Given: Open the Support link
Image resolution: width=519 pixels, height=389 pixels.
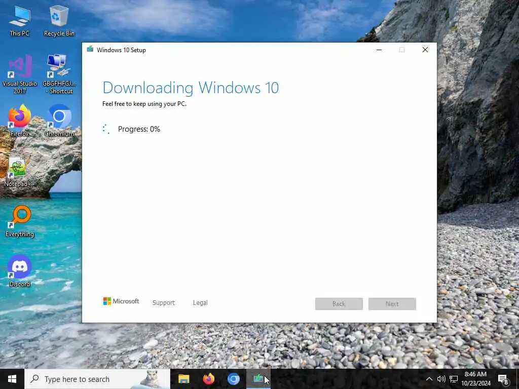Looking at the screenshot, I should click(x=164, y=303).
